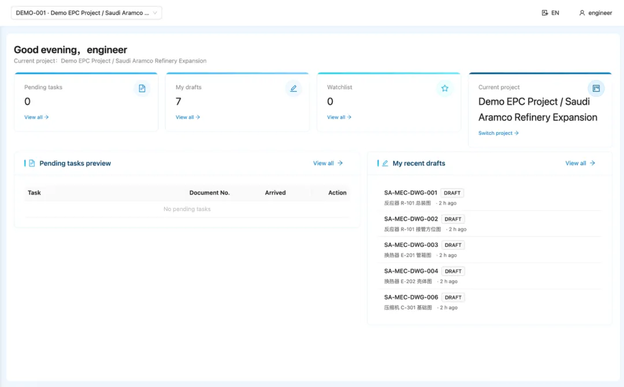The image size is (624, 387).
Task: Open View all in Pending tasks preview
Action: pos(328,163)
